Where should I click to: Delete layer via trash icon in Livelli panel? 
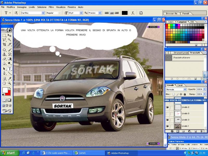pos(201,131)
